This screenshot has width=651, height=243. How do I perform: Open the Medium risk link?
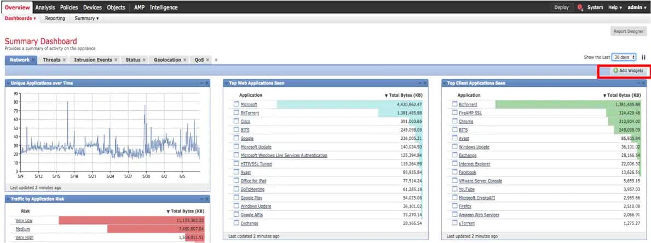coord(23,229)
